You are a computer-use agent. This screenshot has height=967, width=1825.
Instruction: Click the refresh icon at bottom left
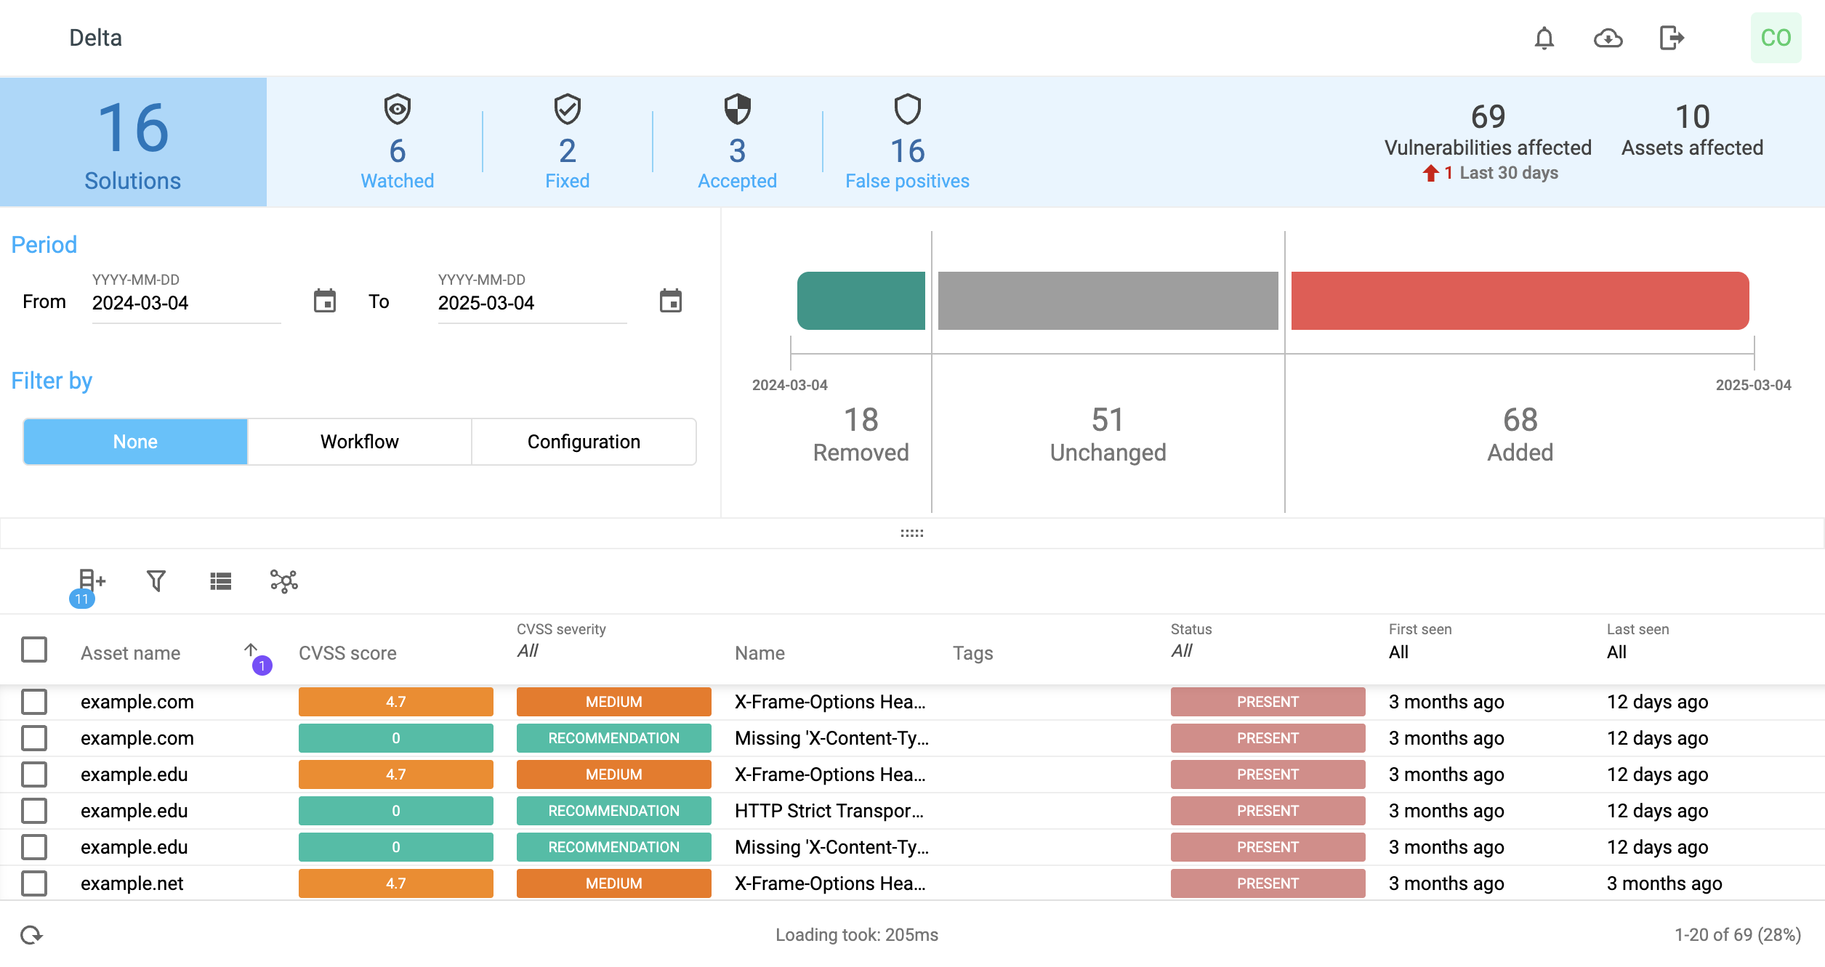[31, 934]
